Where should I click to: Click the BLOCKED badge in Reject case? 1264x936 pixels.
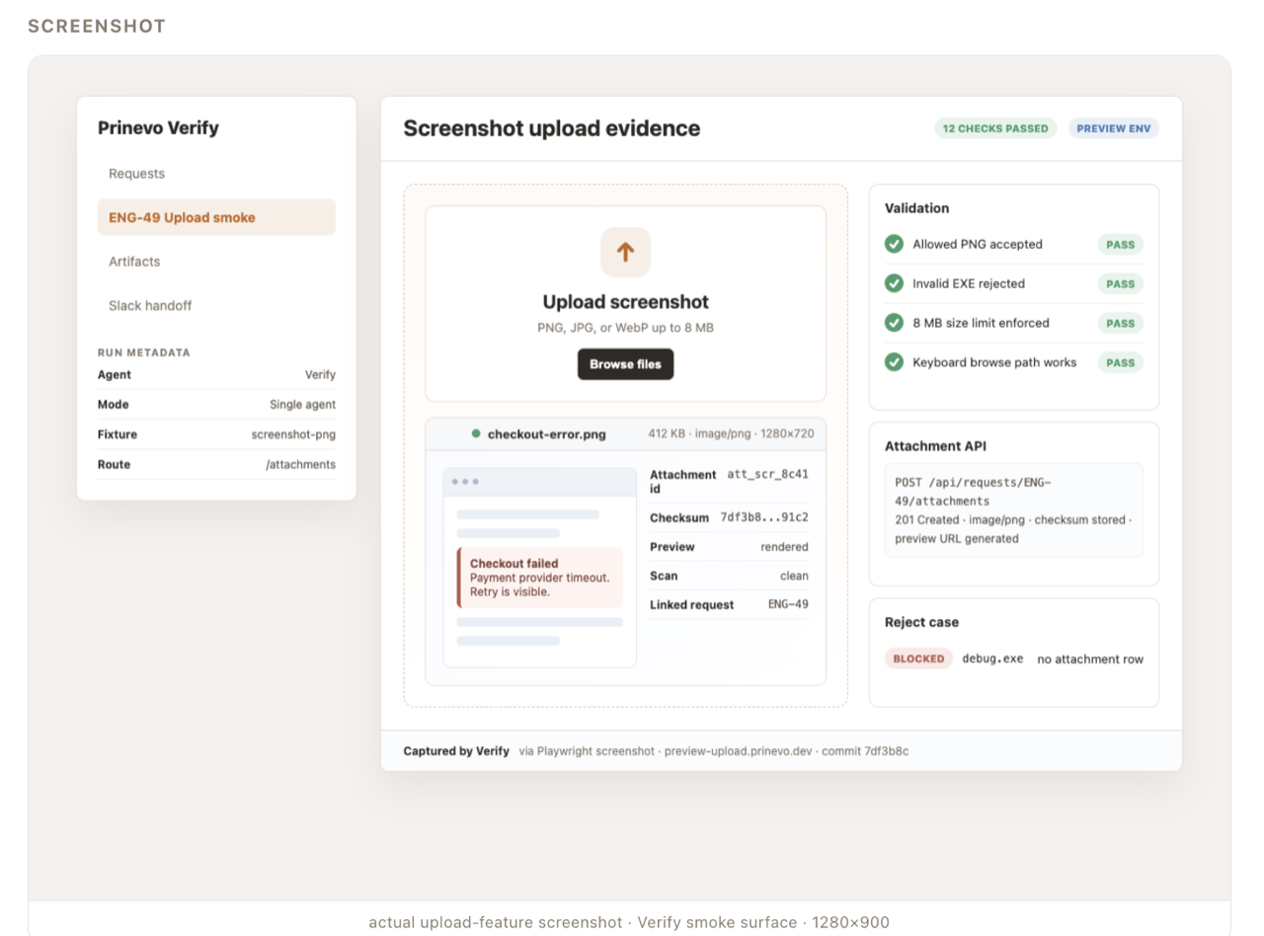click(x=918, y=659)
